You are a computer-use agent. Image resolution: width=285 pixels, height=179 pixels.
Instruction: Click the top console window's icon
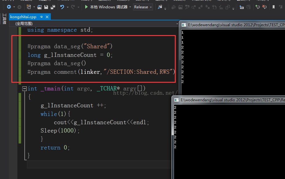point(184,25)
